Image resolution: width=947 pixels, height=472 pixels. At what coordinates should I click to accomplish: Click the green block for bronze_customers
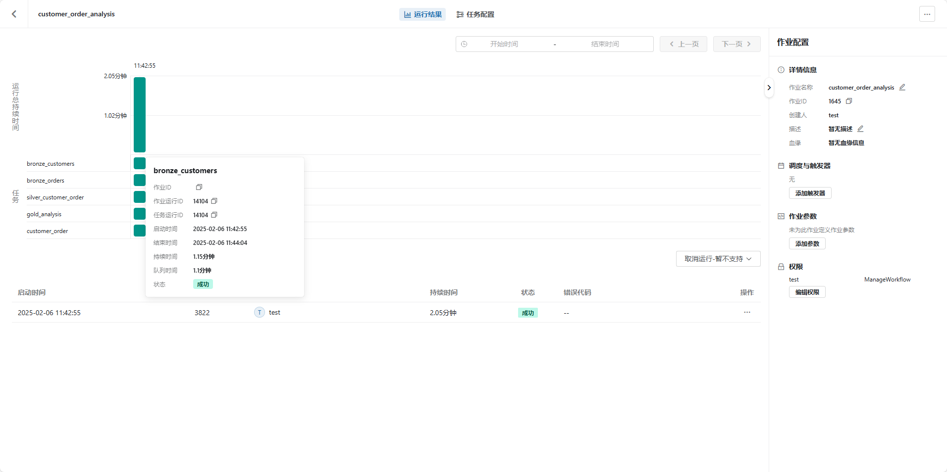(140, 163)
